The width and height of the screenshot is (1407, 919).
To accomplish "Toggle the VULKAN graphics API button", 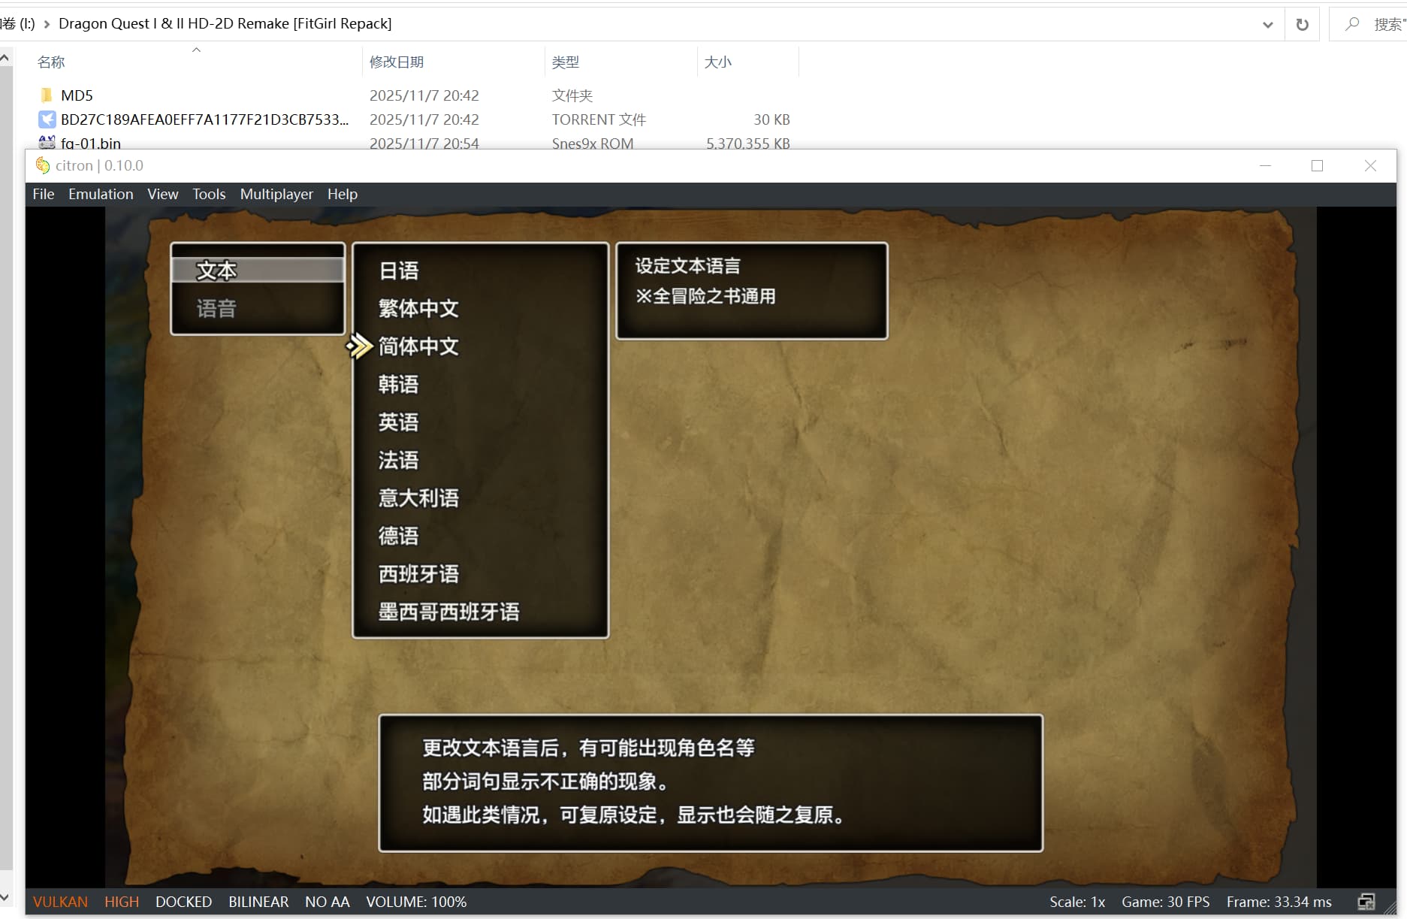I will tap(60, 902).
